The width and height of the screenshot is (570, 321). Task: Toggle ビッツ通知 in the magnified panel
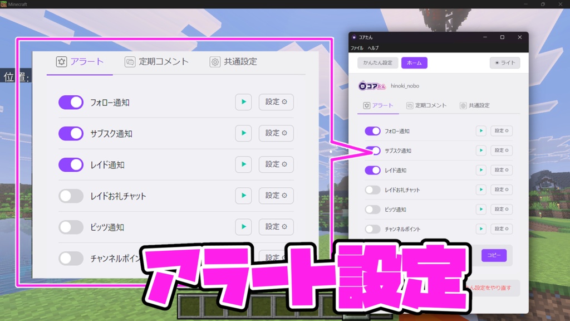71,227
